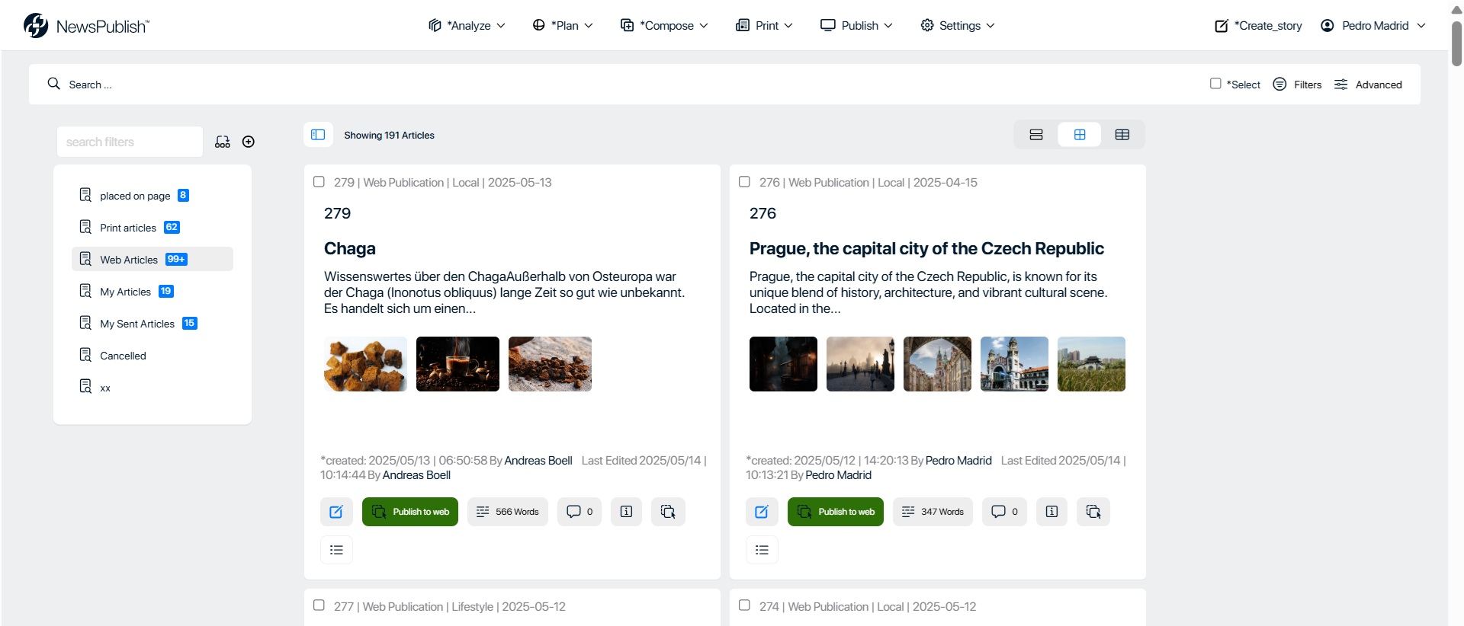Expand the Publish dropdown menu
This screenshot has height=626, width=1464.
click(x=856, y=25)
